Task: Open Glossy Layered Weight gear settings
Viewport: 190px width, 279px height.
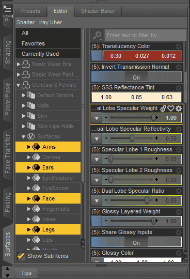Action: click(179, 211)
